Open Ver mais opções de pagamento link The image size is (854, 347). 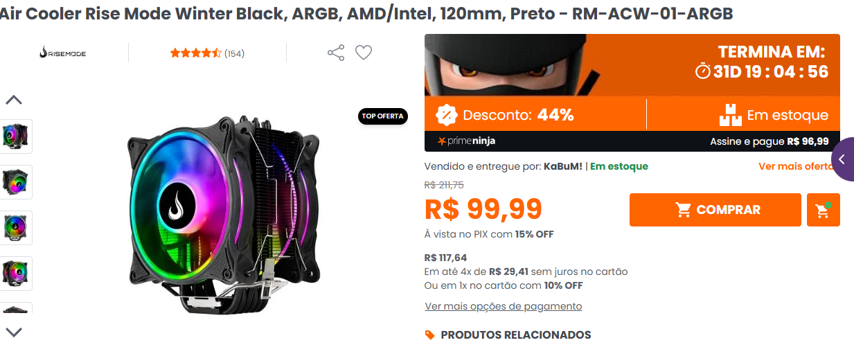tap(504, 306)
